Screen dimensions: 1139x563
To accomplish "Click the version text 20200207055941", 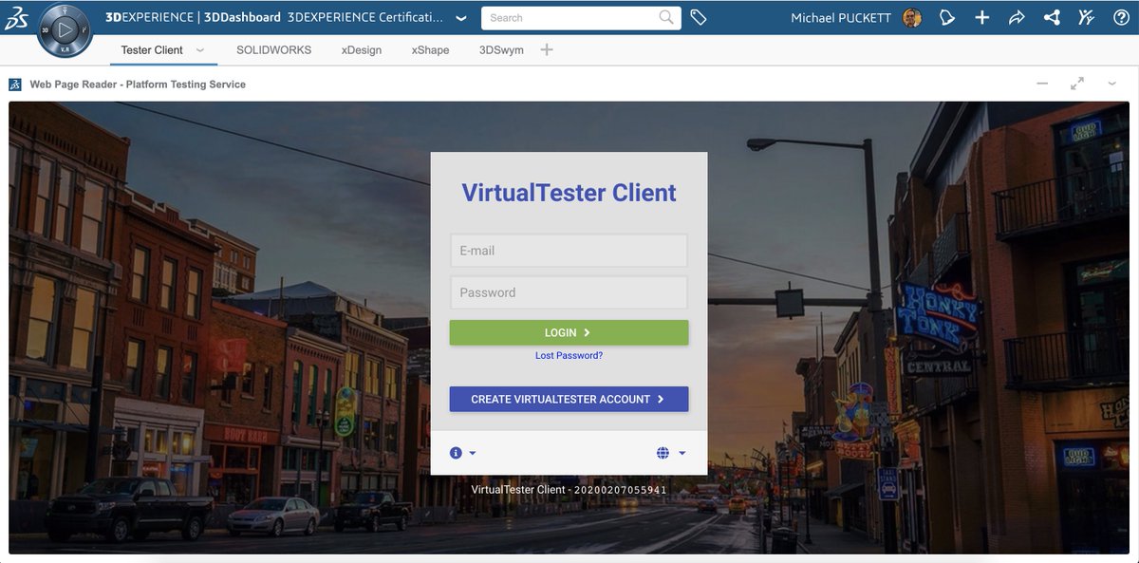I will pos(621,490).
